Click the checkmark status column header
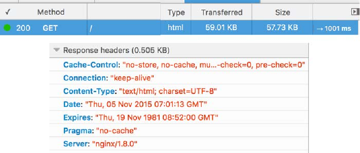360x153 pixels. click(8, 12)
